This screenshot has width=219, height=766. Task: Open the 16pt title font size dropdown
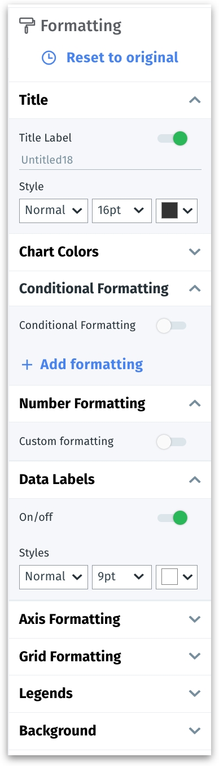pyautogui.click(x=122, y=211)
